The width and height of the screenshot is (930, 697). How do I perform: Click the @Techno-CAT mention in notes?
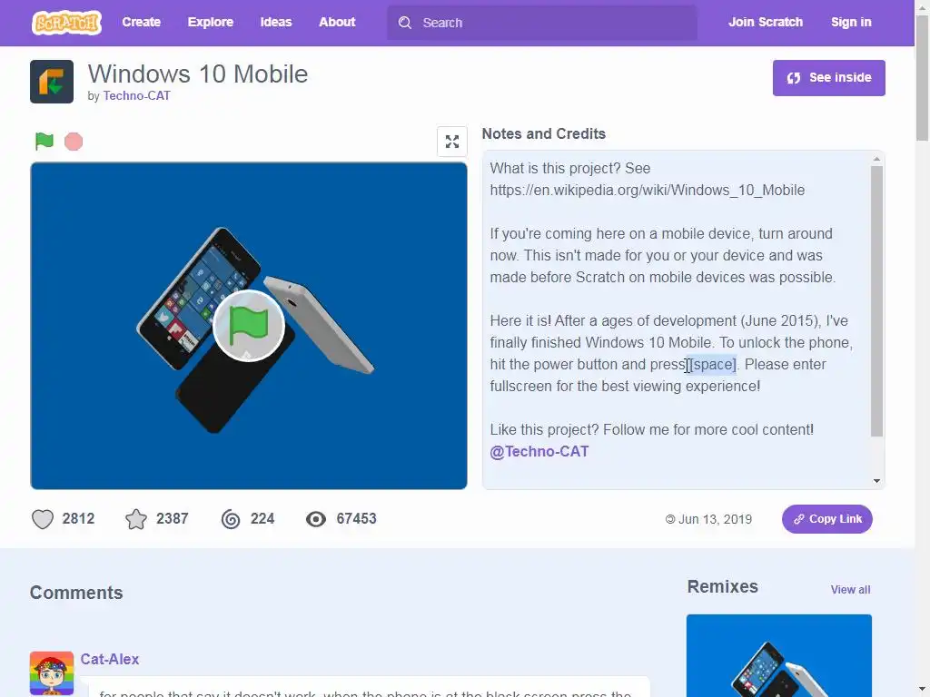[x=539, y=452]
